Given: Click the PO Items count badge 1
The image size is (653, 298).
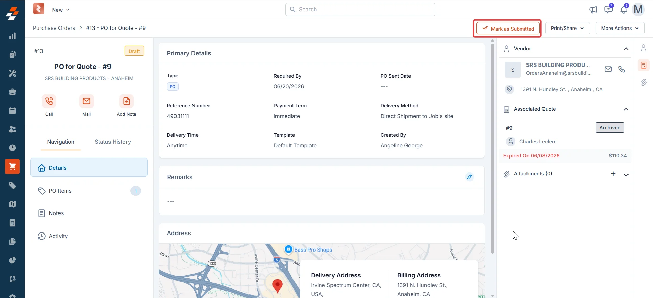Looking at the screenshot, I should pos(136,191).
